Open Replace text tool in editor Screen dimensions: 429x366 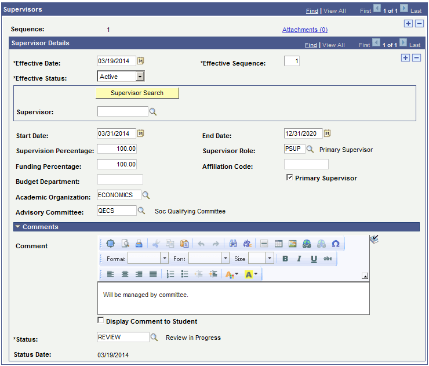(x=247, y=244)
